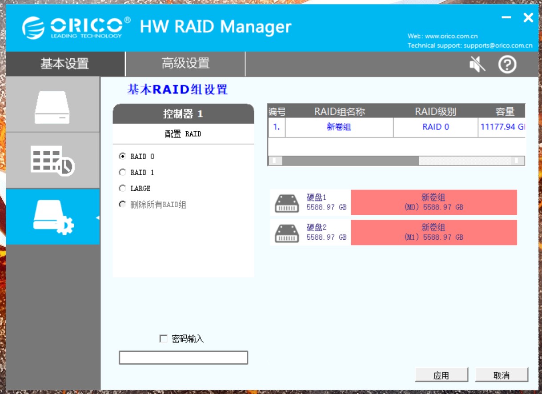Click the 硬盘2 drive icon
This screenshot has width=542, height=394.
287,233
